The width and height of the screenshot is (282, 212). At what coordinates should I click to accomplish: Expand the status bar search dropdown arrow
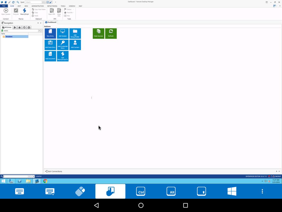pos(29,176)
